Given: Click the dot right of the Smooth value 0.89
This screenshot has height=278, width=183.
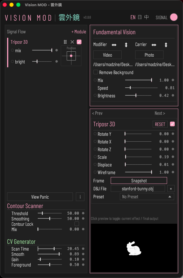Looking at the screenshot, I should click(x=83, y=254).
